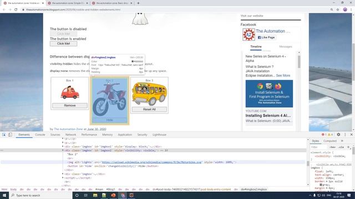Click the red error count indicator

coord(324,134)
